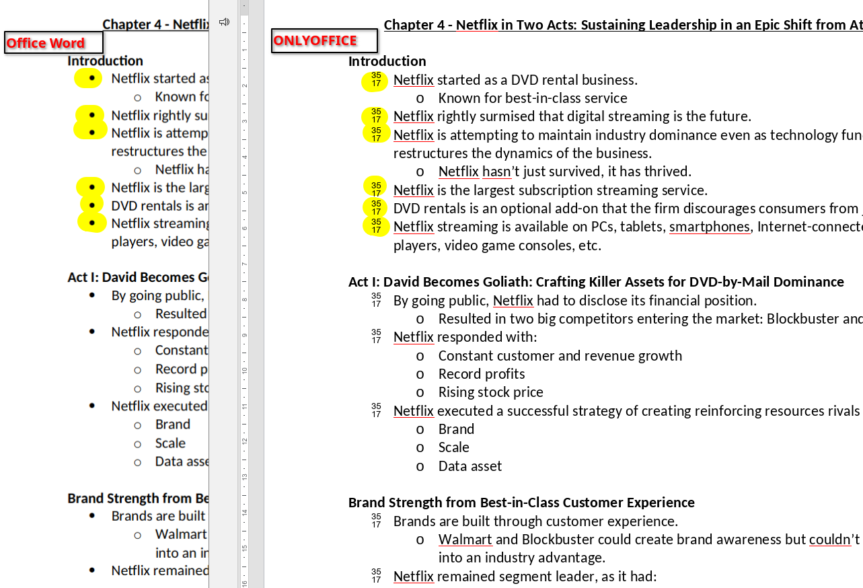This screenshot has height=588, width=863.
Task: Click the 'Netflix responde' bullet line in Office Word
Action: 160,332
